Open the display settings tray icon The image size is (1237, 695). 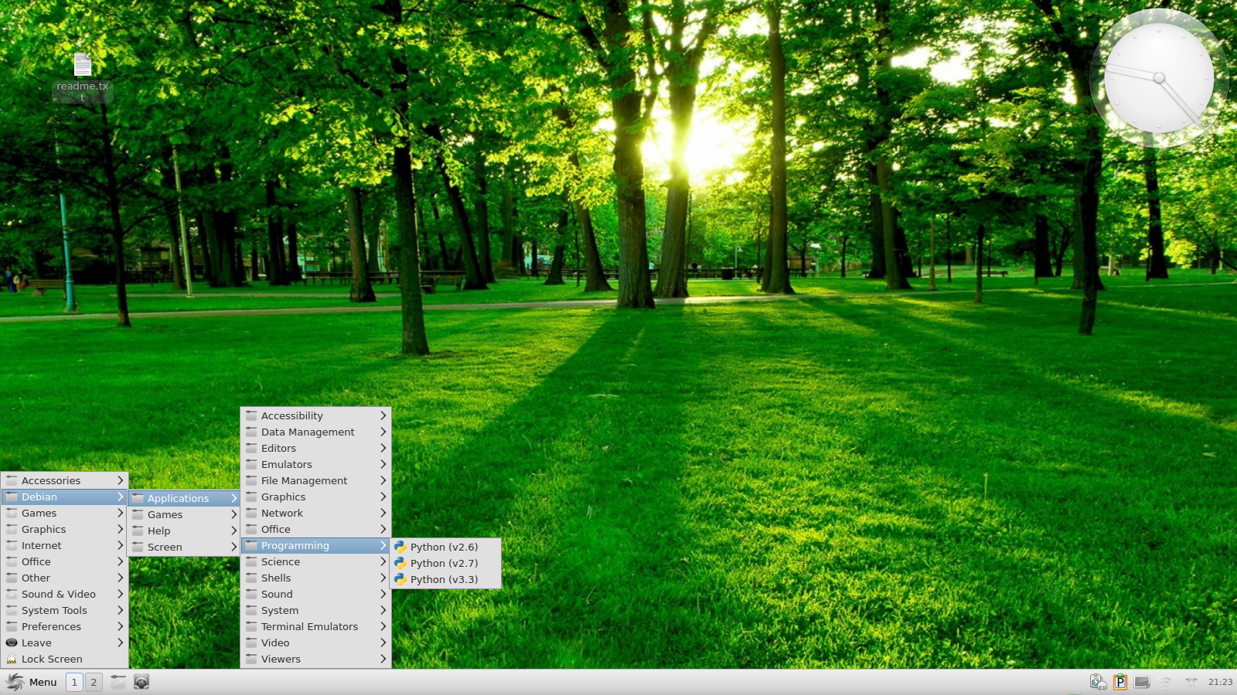click(x=1142, y=682)
